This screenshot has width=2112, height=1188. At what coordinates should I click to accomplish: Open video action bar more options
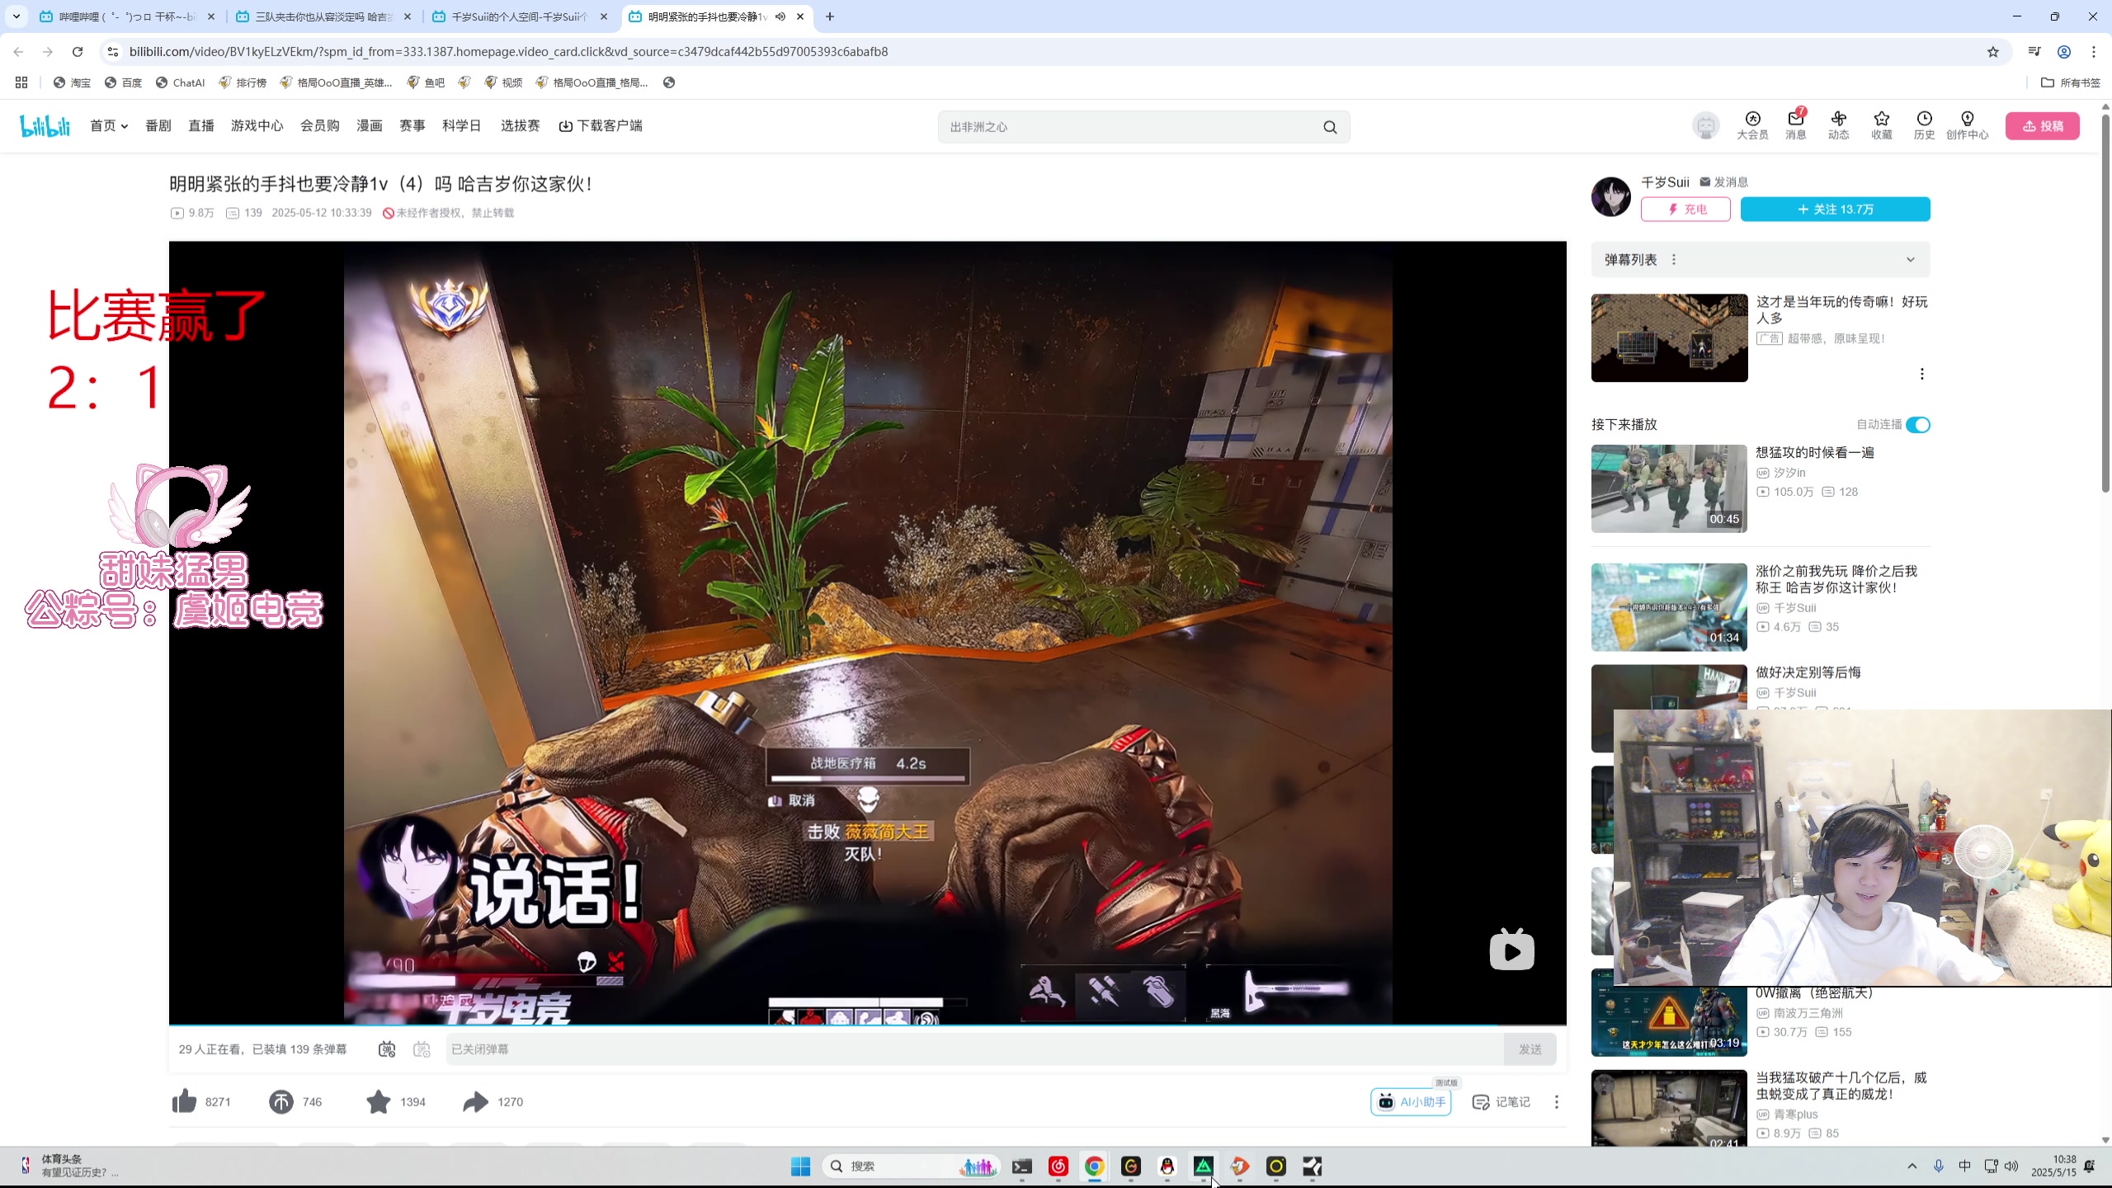pos(1557,1101)
